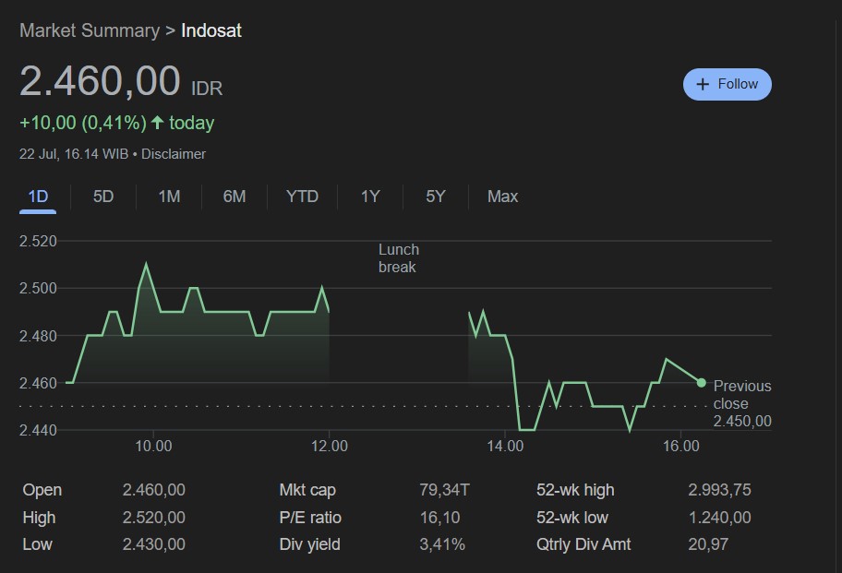Select the YTD tab
The image size is (842, 573).
click(302, 197)
